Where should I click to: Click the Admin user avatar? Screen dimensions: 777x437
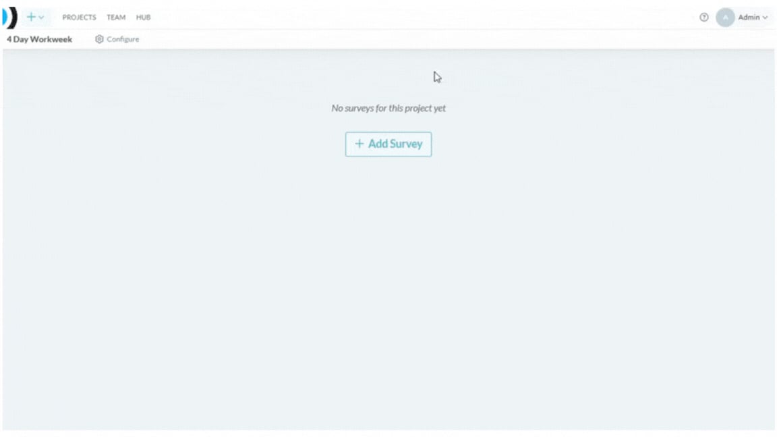(725, 18)
